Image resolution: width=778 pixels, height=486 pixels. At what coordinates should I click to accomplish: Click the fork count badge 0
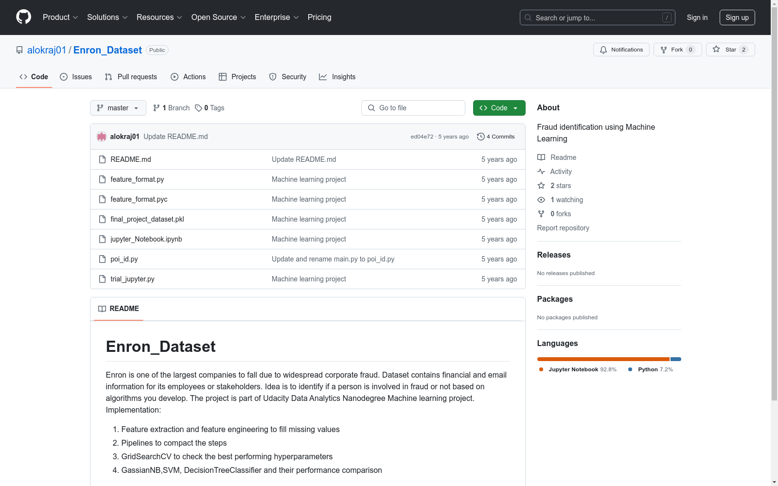coord(690,50)
